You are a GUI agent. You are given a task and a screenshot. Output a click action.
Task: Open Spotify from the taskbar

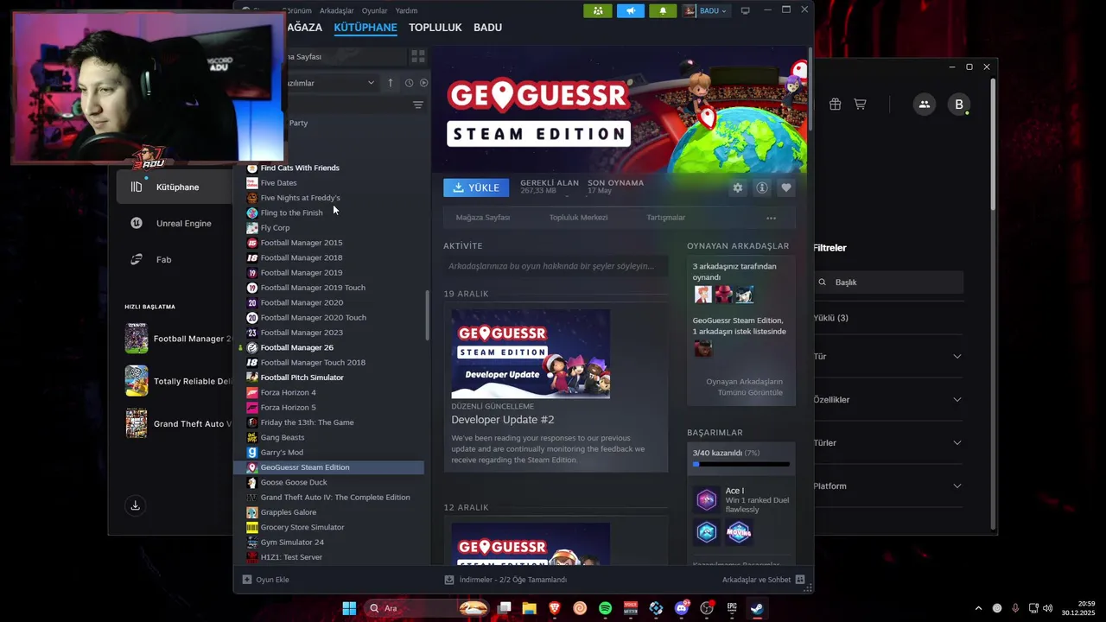click(605, 608)
